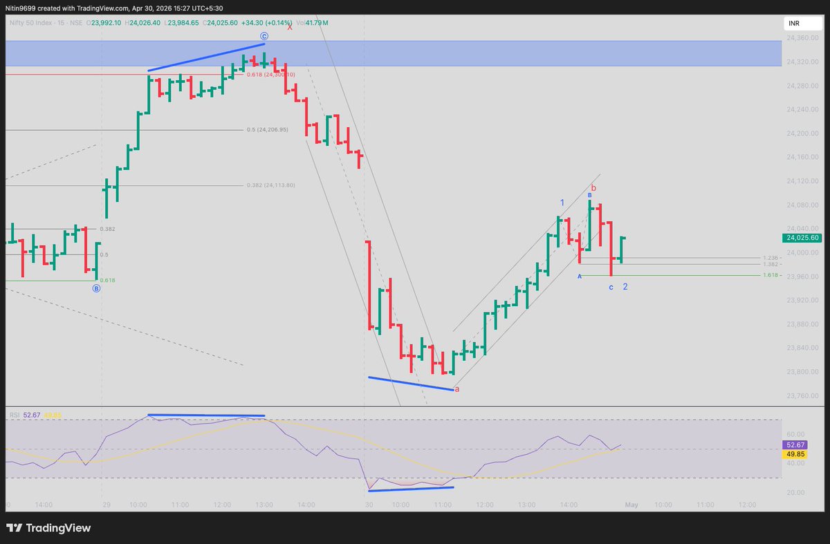Click the circled C wave label

pos(264,35)
